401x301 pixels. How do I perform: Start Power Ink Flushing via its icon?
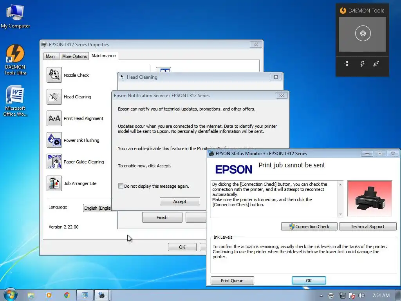(x=54, y=140)
